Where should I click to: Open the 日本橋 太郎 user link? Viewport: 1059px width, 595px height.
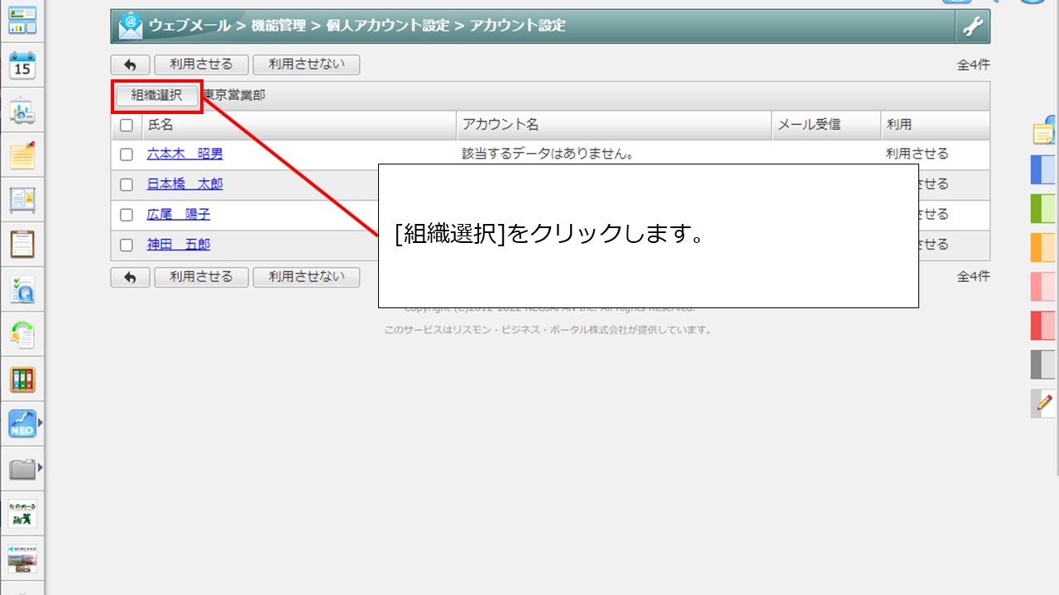[x=184, y=184]
